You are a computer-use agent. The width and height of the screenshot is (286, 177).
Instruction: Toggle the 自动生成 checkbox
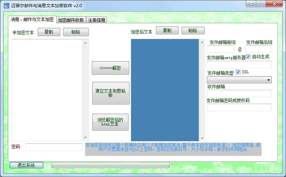248,56
